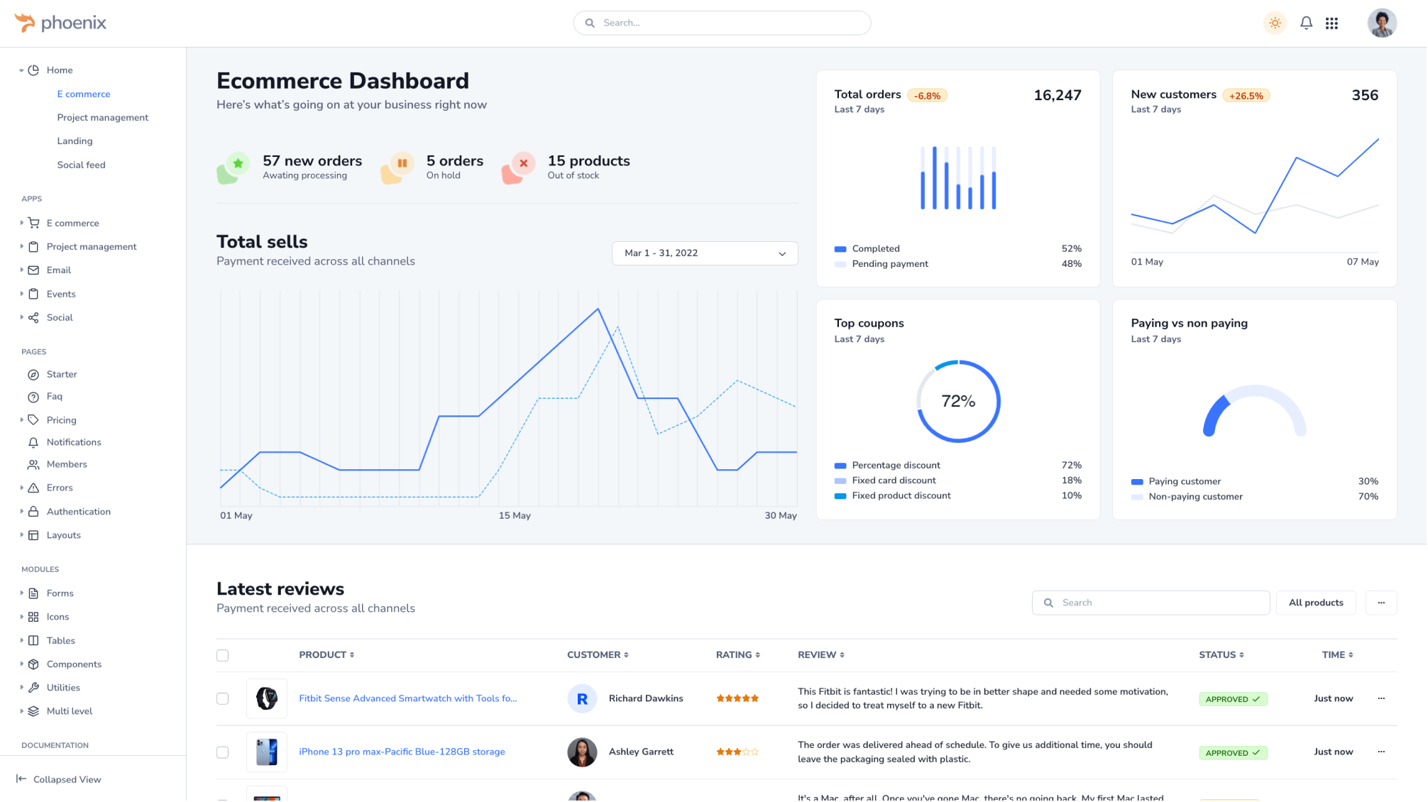Click the All products button

coord(1315,603)
